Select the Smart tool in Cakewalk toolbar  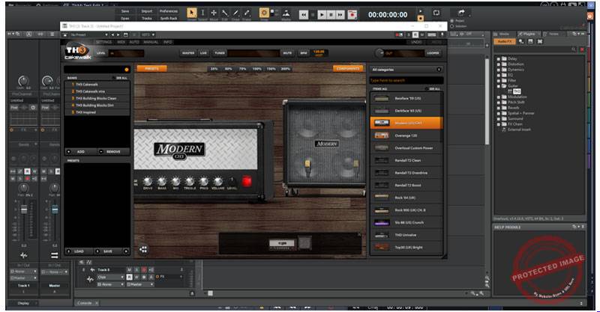click(x=192, y=13)
